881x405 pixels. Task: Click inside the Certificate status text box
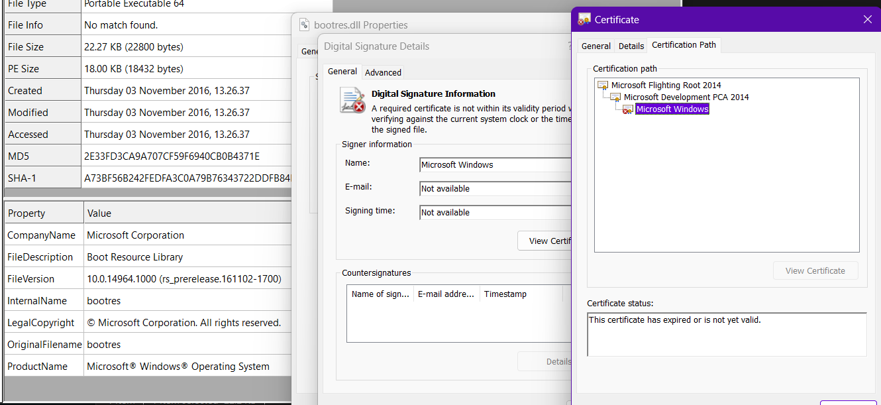tap(726, 334)
